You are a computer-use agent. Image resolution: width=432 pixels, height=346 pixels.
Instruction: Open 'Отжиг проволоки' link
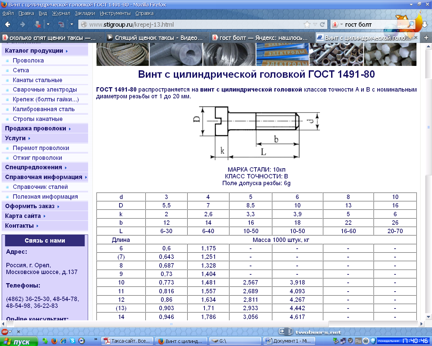click(37, 158)
